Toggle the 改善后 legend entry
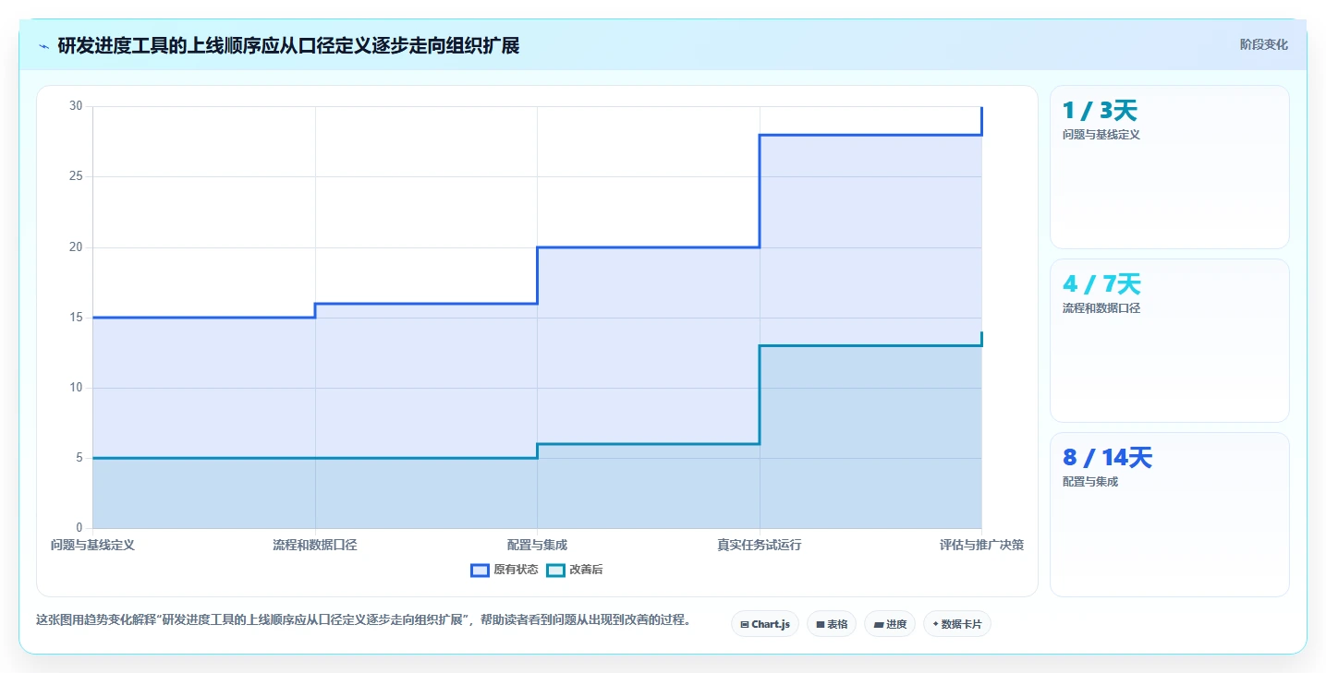1326x673 pixels. pyautogui.click(x=575, y=570)
